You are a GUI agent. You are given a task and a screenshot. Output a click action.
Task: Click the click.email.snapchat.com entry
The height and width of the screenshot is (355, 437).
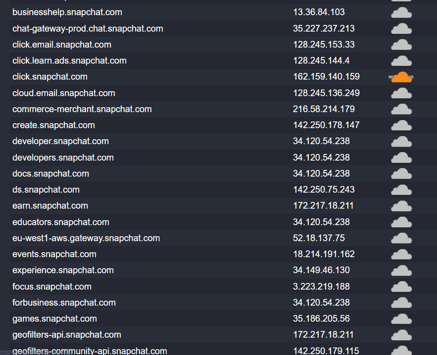click(62, 44)
